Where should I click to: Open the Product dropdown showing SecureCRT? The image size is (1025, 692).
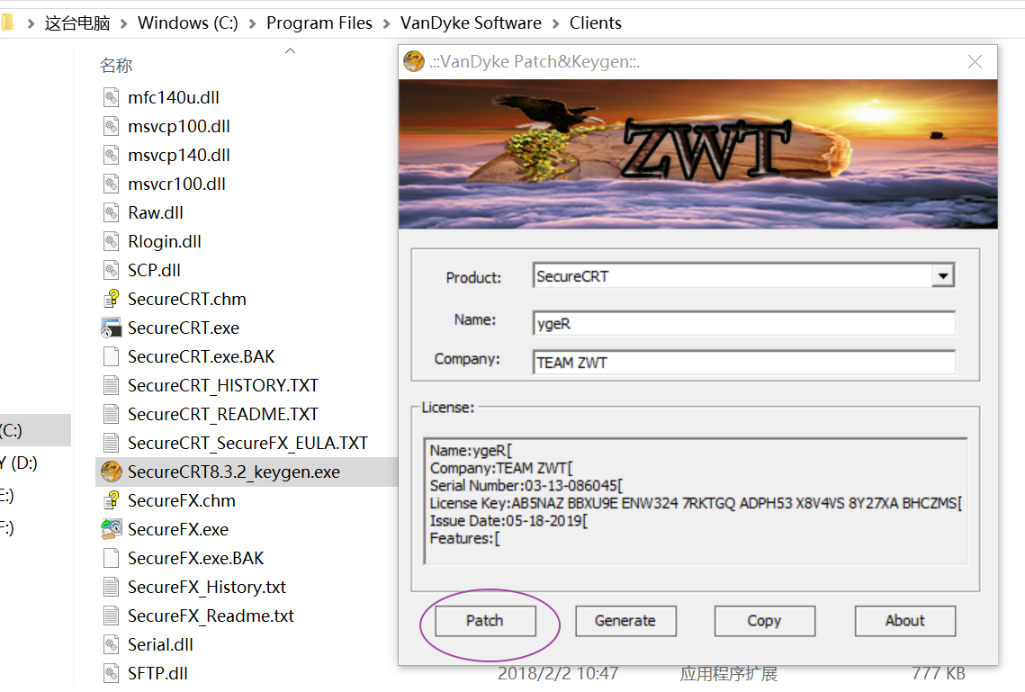tap(943, 274)
